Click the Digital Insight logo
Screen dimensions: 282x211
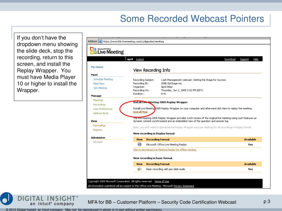39,199
